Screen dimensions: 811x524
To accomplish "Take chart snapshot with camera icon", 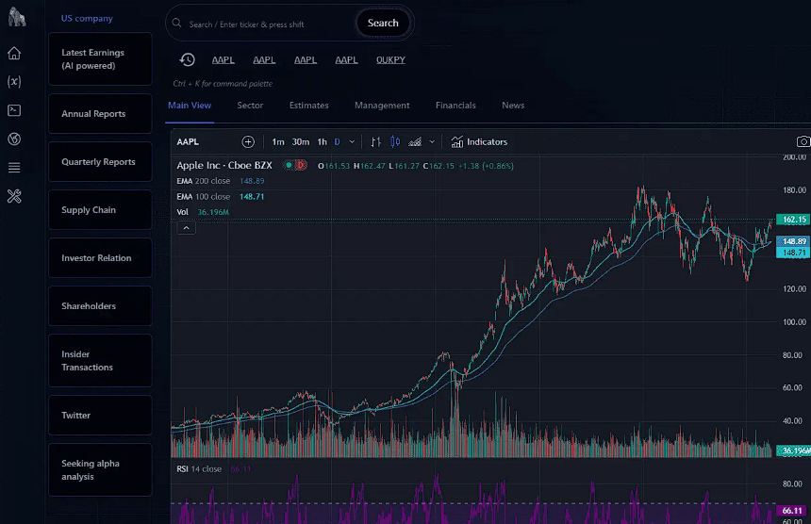I will (803, 141).
